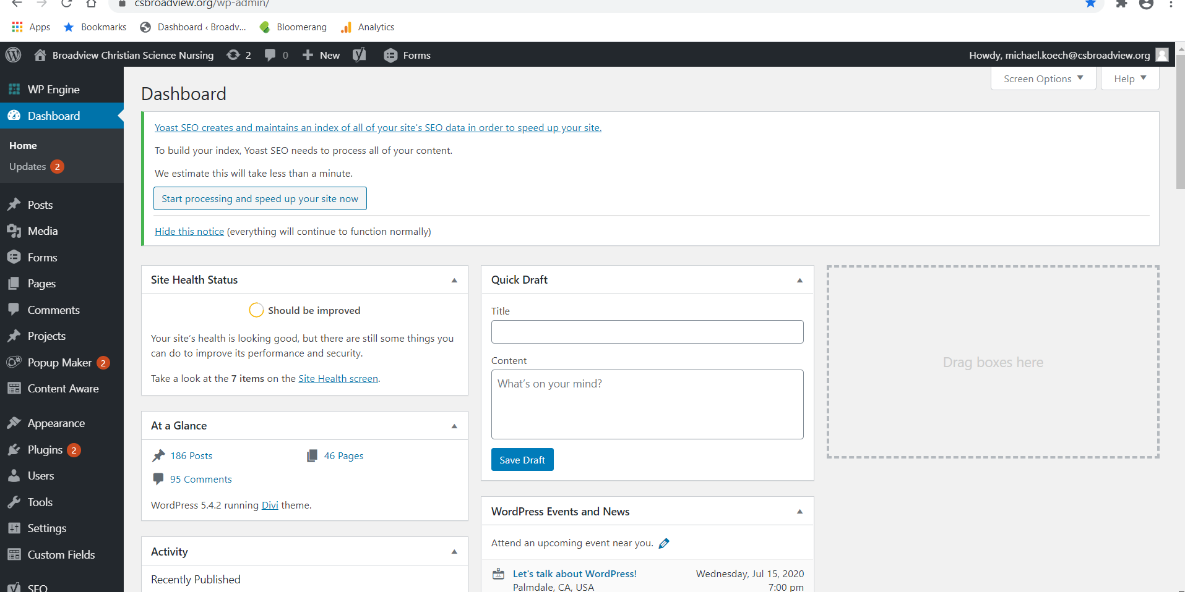The height and width of the screenshot is (592, 1185).
Task: Open Yoast SEO icon in the top toolbar
Action: pos(359,54)
